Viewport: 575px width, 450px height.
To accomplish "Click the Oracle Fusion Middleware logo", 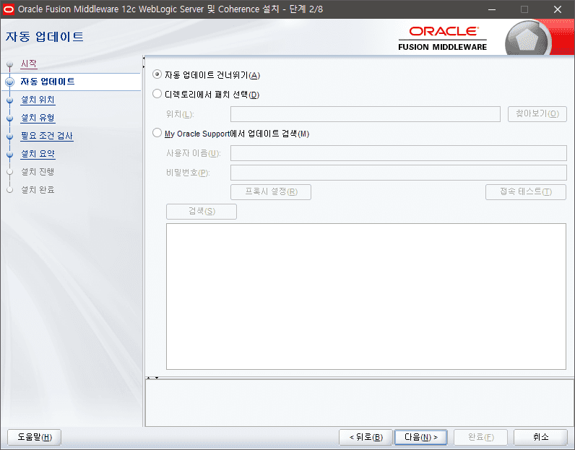I will pos(443,38).
